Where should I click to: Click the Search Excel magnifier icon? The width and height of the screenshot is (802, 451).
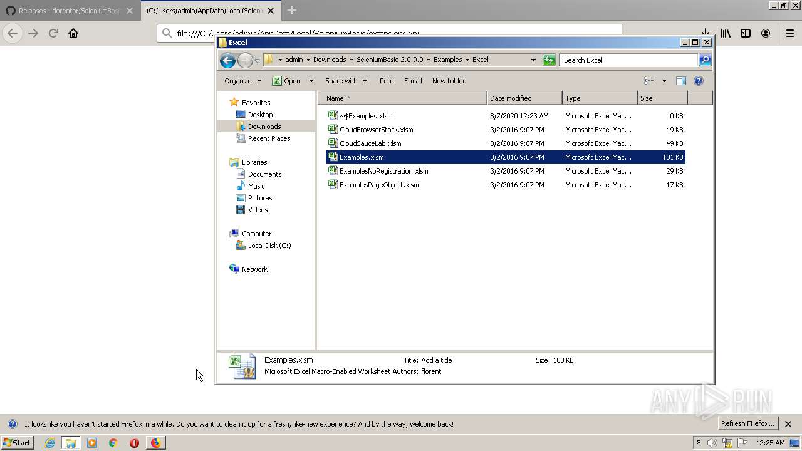coord(705,60)
